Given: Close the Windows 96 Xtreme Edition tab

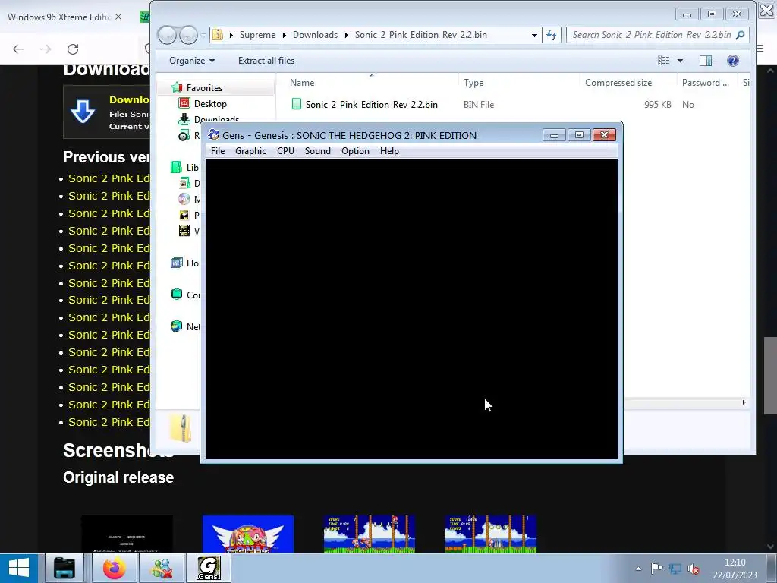Looking at the screenshot, I should pyautogui.click(x=118, y=17).
